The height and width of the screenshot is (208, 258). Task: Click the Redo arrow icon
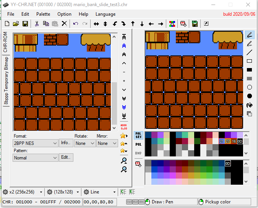pyautogui.click(x=85, y=24)
